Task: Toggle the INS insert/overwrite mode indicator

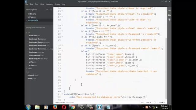Action: [142, 102]
